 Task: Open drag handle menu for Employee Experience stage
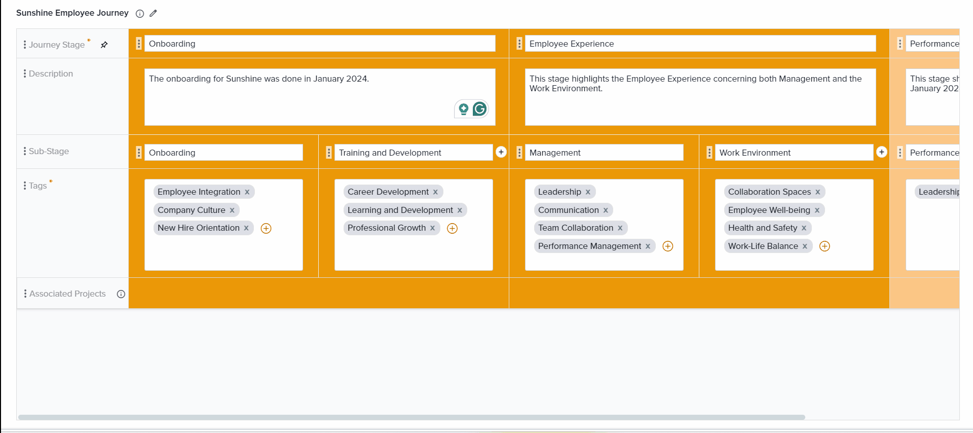(x=519, y=44)
